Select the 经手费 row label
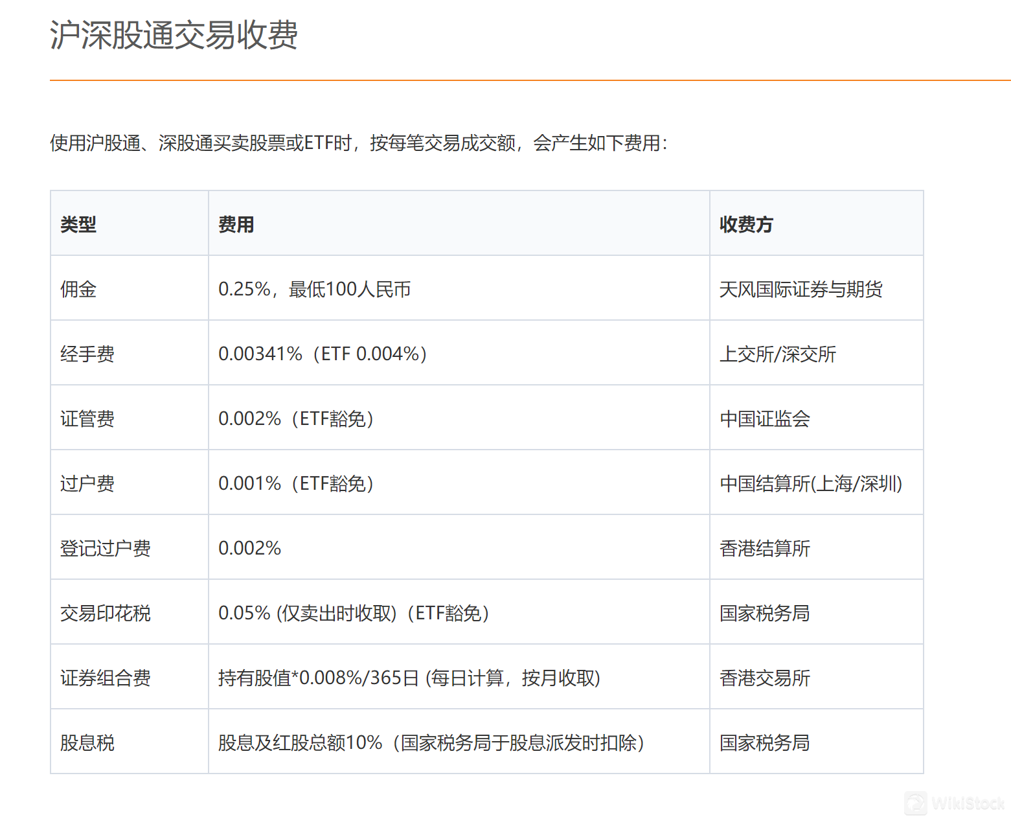The height and width of the screenshot is (826, 1011). (x=87, y=354)
